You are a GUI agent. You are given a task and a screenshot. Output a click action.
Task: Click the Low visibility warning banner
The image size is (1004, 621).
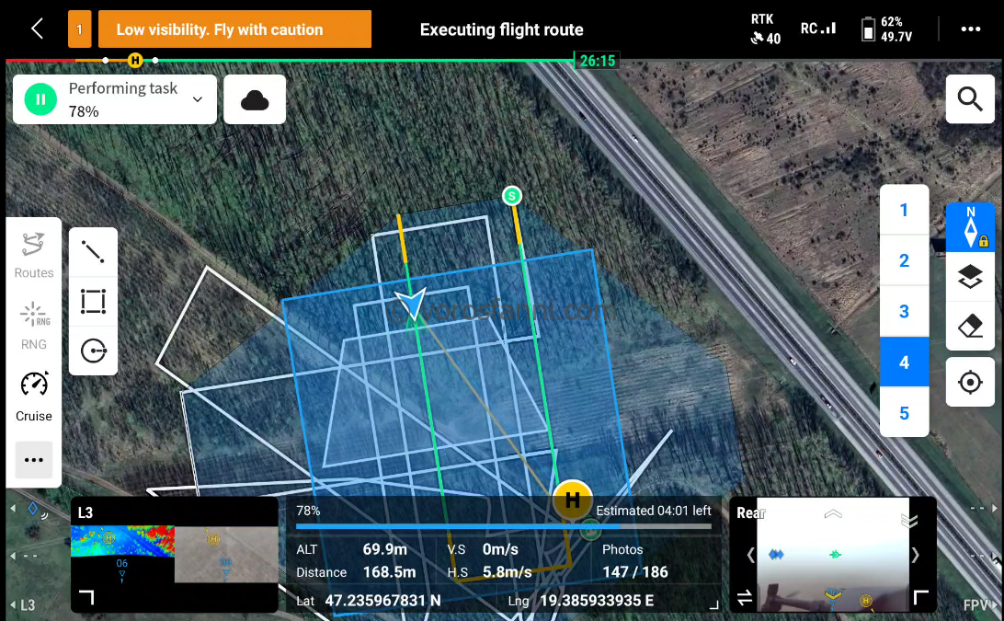(x=234, y=29)
